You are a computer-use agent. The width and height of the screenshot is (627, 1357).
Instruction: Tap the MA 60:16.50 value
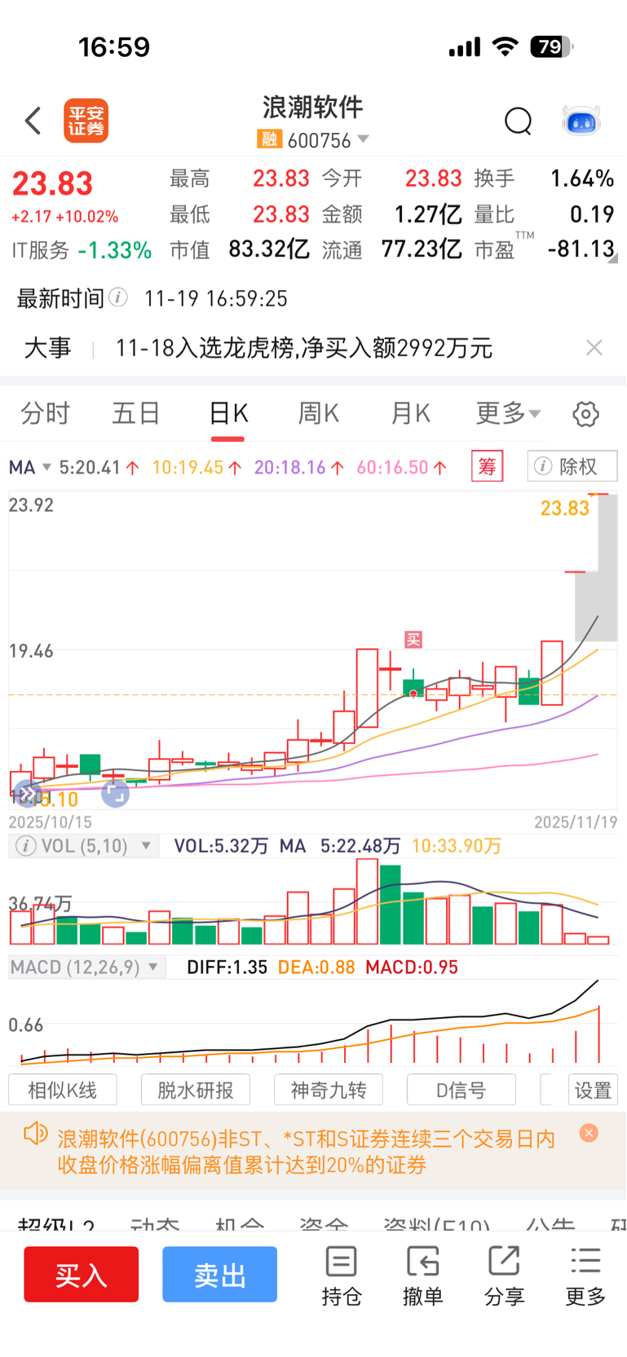click(x=401, y=467)
